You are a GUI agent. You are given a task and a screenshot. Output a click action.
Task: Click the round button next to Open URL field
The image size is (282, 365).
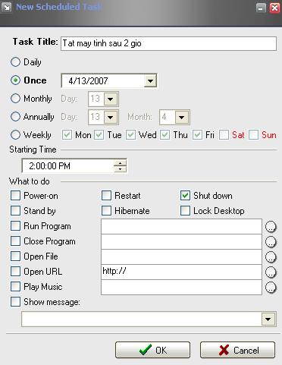(271, 272)
